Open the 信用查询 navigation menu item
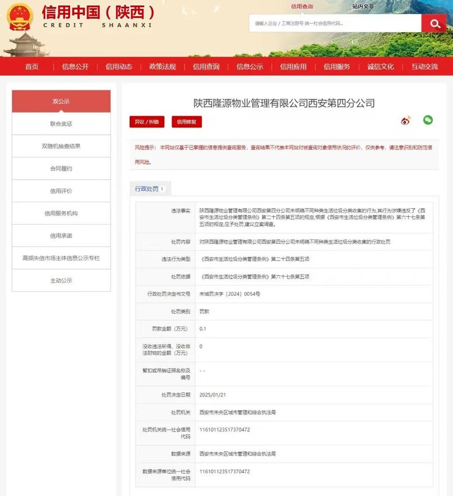 pos(206,66)
